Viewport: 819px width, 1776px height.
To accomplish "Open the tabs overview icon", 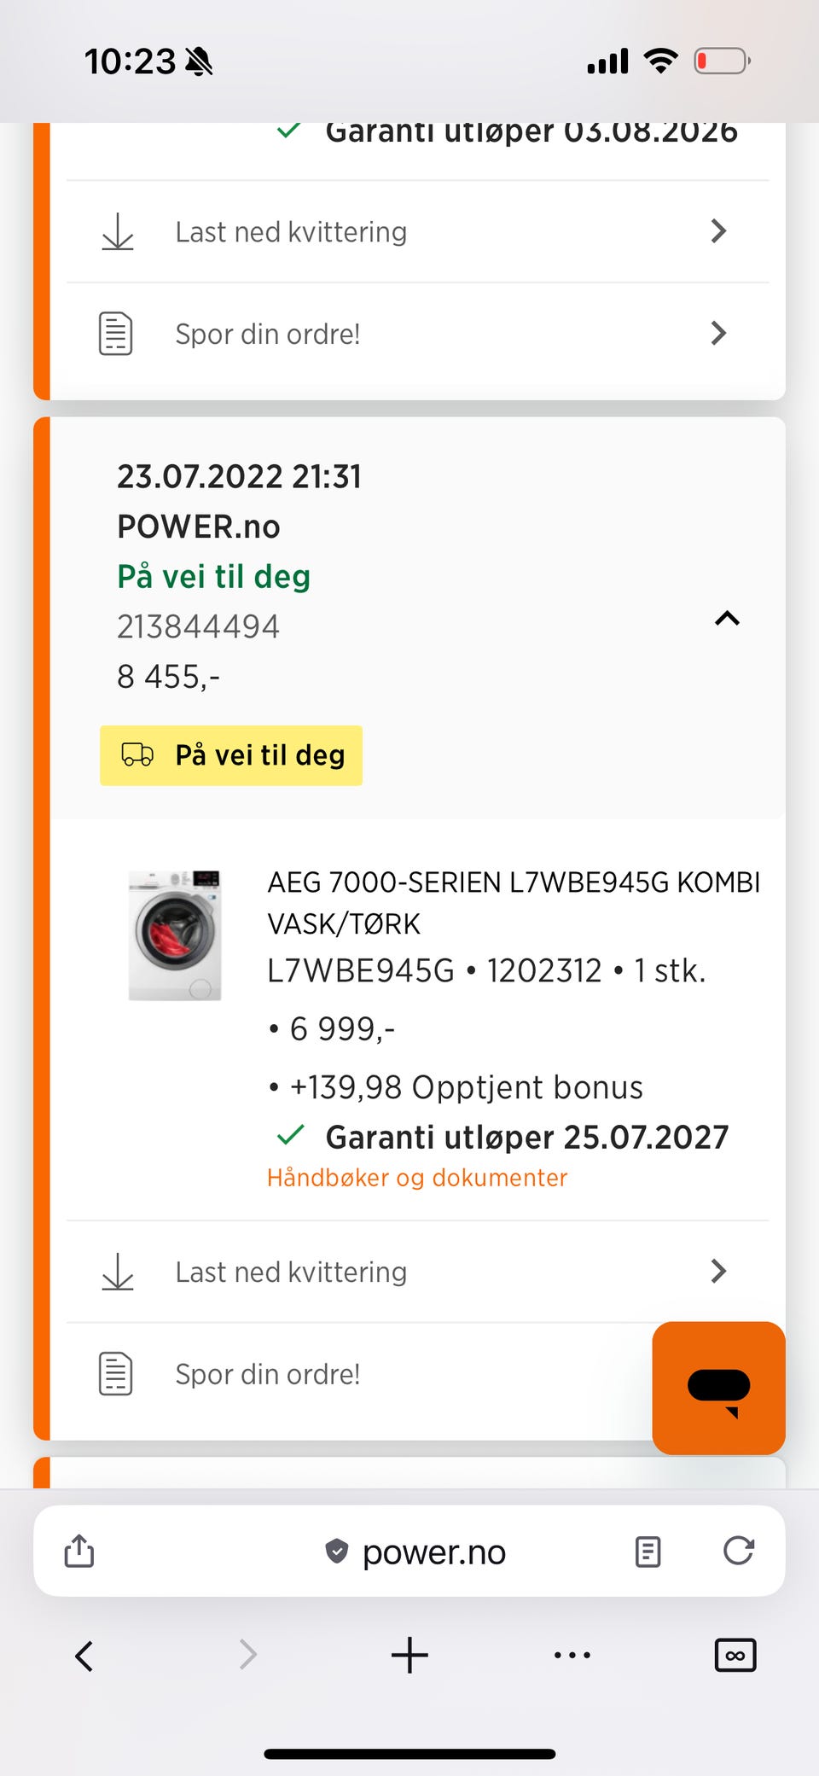I will pos(735,1656).
